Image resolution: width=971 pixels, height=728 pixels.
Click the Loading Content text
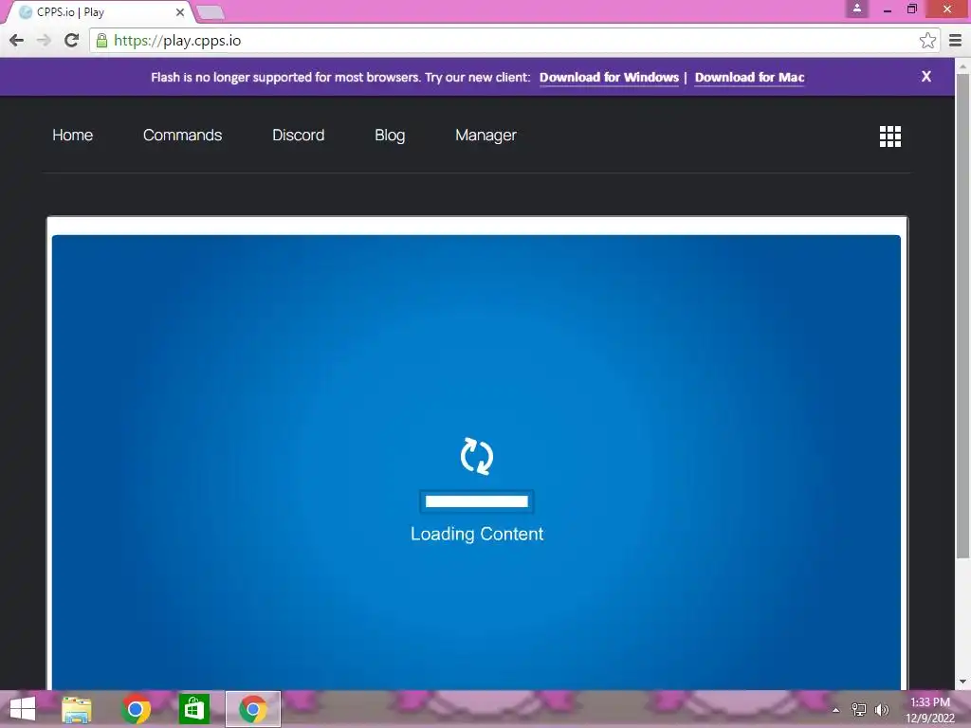point(477,534)
